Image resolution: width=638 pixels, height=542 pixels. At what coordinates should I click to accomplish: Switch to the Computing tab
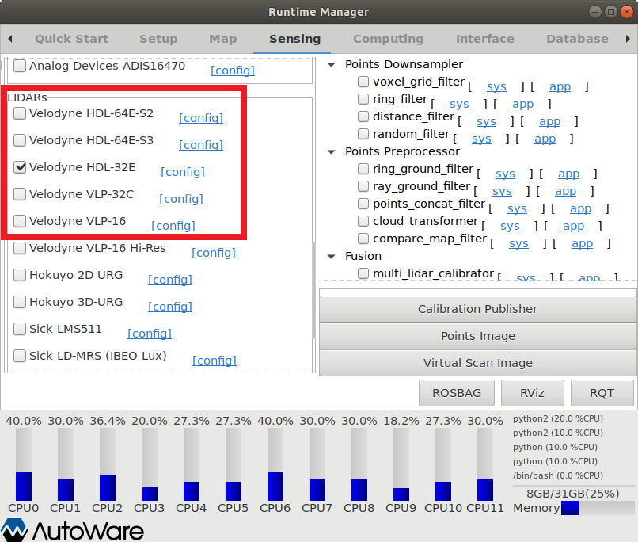[388, 39]
